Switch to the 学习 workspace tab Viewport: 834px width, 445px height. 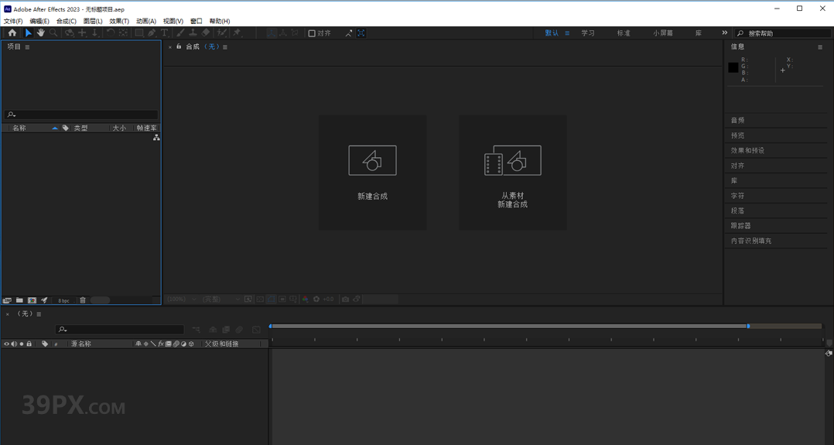click(588, 33)
